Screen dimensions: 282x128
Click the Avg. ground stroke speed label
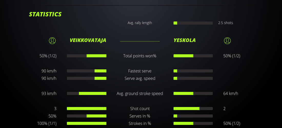[140, 93]
